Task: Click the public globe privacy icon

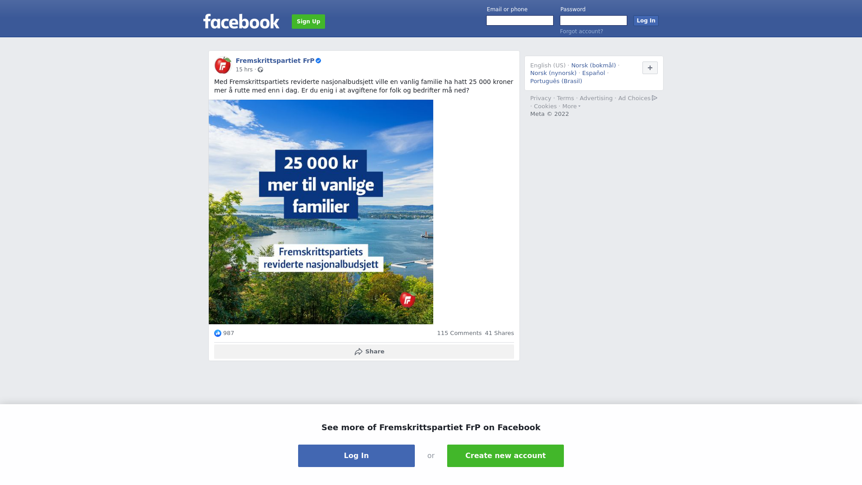Action: pos(260,70)
